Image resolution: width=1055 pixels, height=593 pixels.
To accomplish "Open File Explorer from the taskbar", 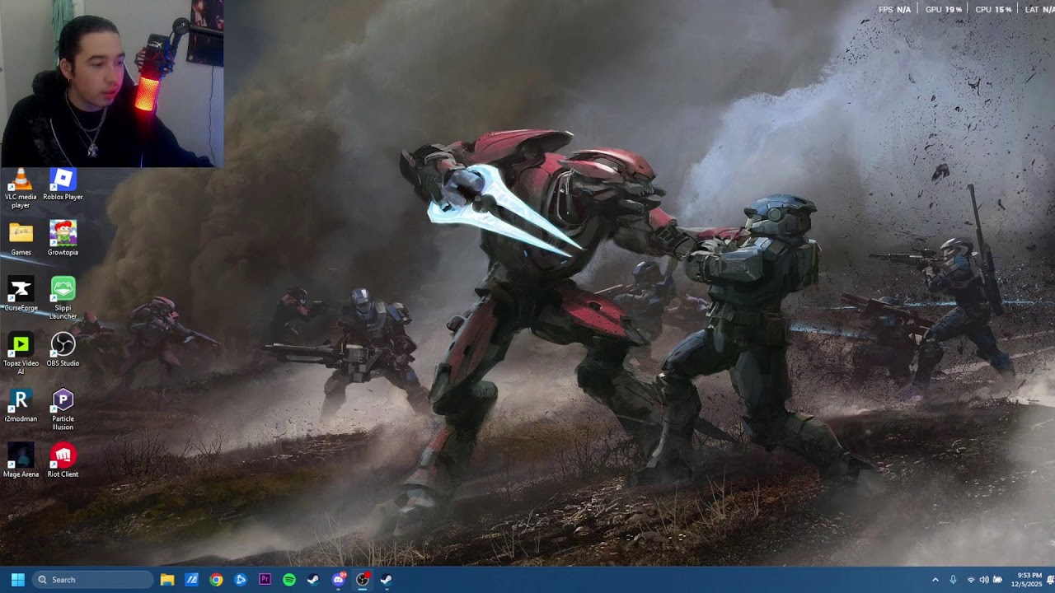I will [166, 580].
